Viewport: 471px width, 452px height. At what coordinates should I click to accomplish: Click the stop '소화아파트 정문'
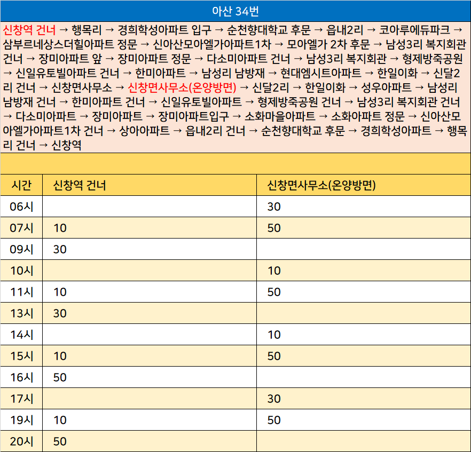(x=368, y=116)
